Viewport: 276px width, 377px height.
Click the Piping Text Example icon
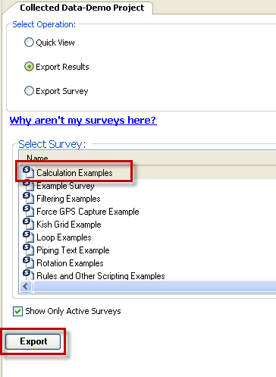pos(28,250)
